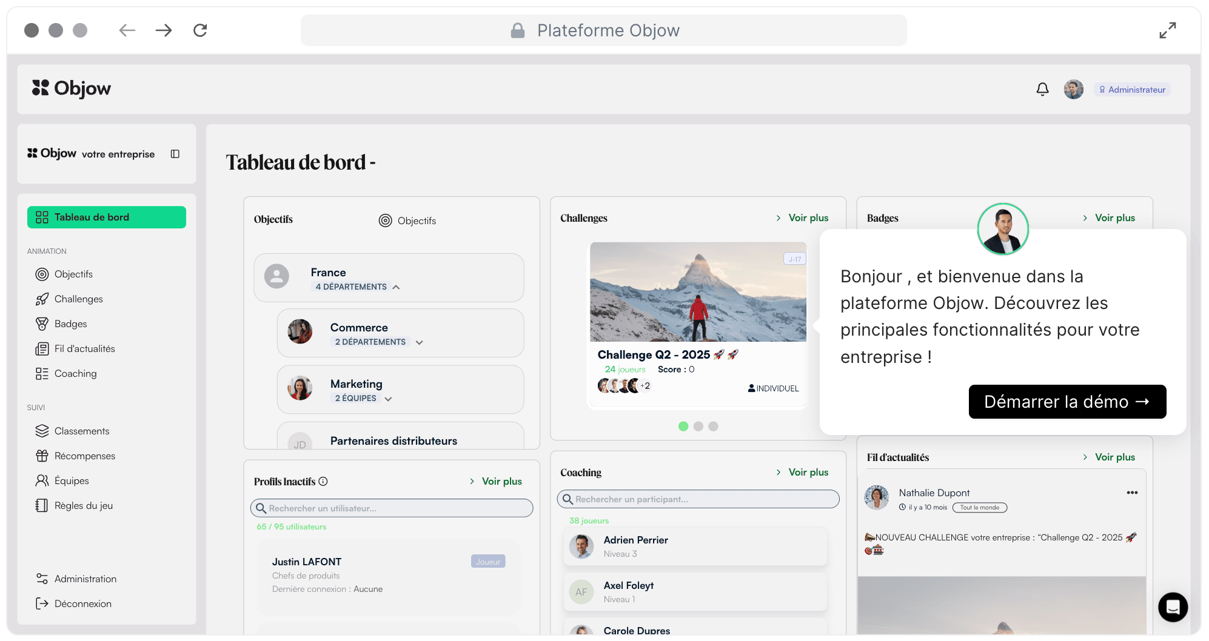The width and height of the screenshot is (1209, 641).
Task: Open Adrien Perrier coaching row
Action: click(695, 546)
